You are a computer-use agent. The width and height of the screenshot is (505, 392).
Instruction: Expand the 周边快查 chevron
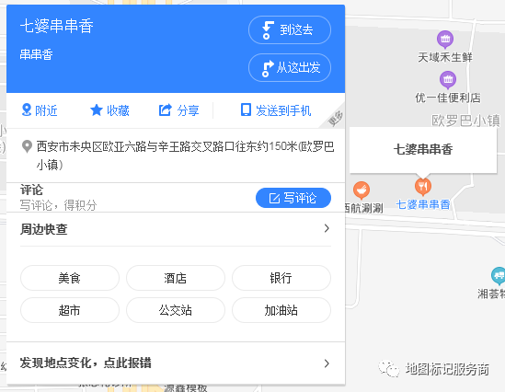[x=327, y=228]
